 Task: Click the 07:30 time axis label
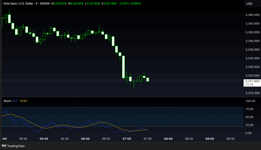click(147, 139)
